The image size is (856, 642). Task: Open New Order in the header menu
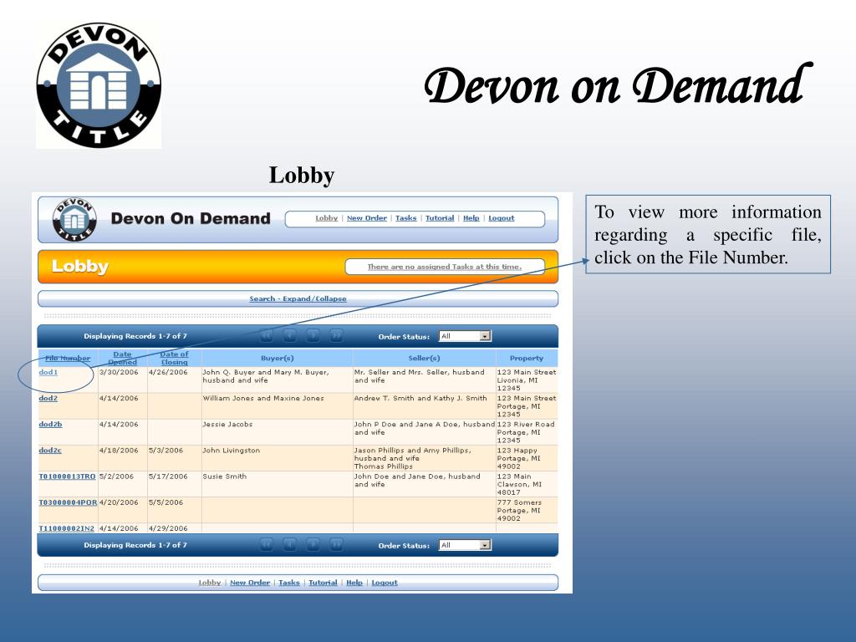[367, 218]
